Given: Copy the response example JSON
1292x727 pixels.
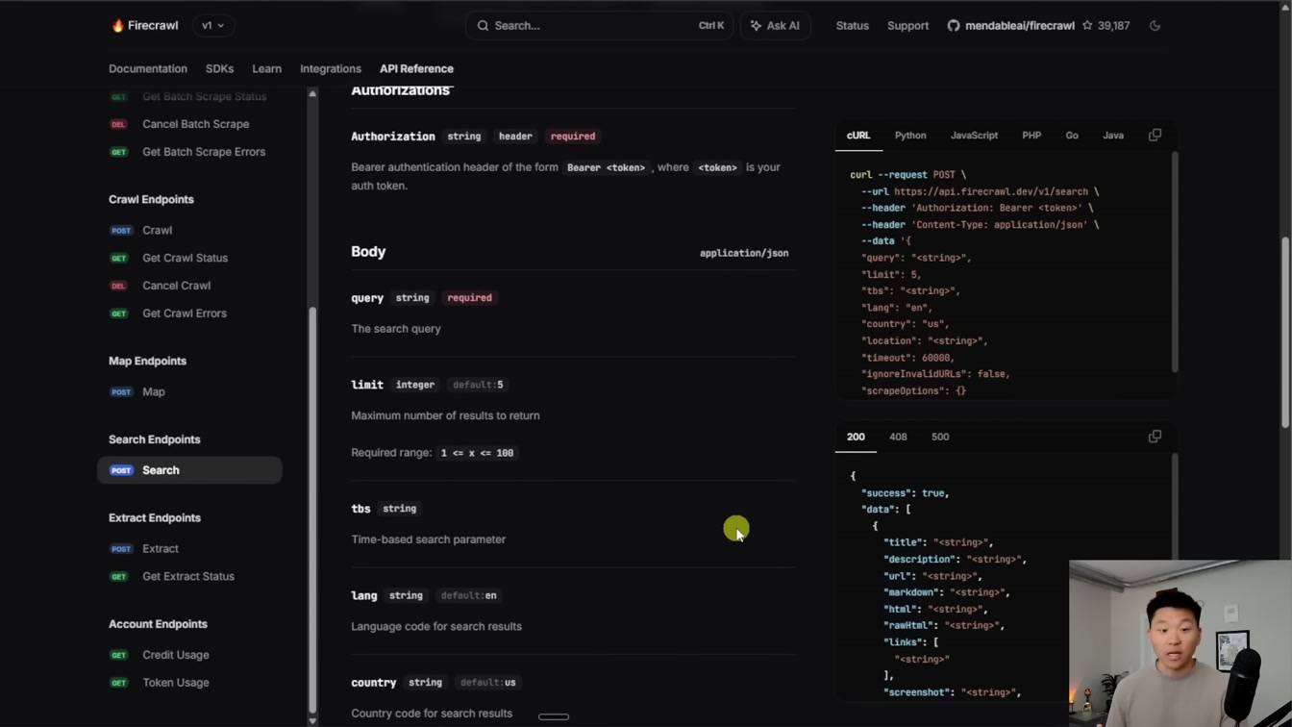Looking at the screenshot, I should [1155, 437].
